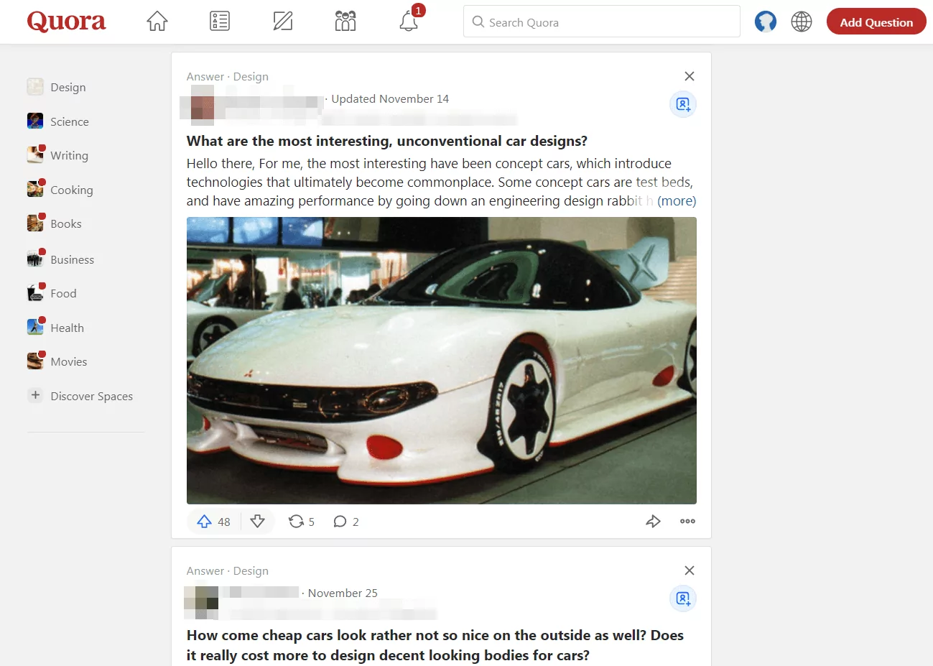Click the Quora logo
This screenshot has width=933, height=666.
65,22
